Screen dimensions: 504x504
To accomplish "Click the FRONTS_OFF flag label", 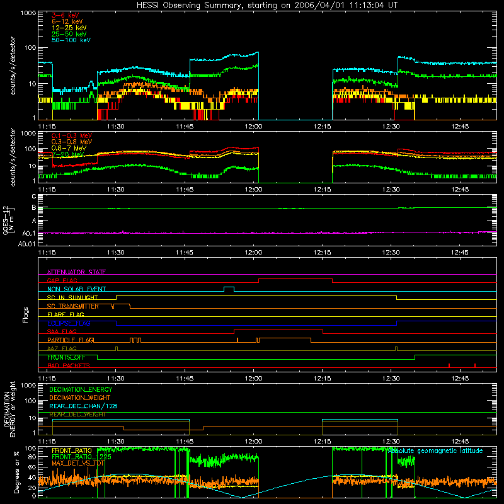I will pos(66,357).
